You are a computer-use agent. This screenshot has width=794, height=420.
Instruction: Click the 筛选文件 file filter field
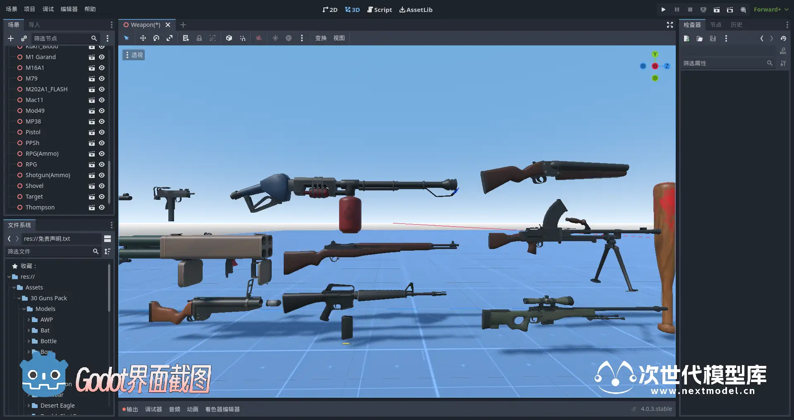click(49, 252)
